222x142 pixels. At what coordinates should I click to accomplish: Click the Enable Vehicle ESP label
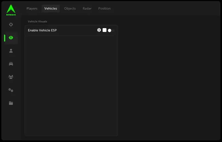[x=42, y=30]
